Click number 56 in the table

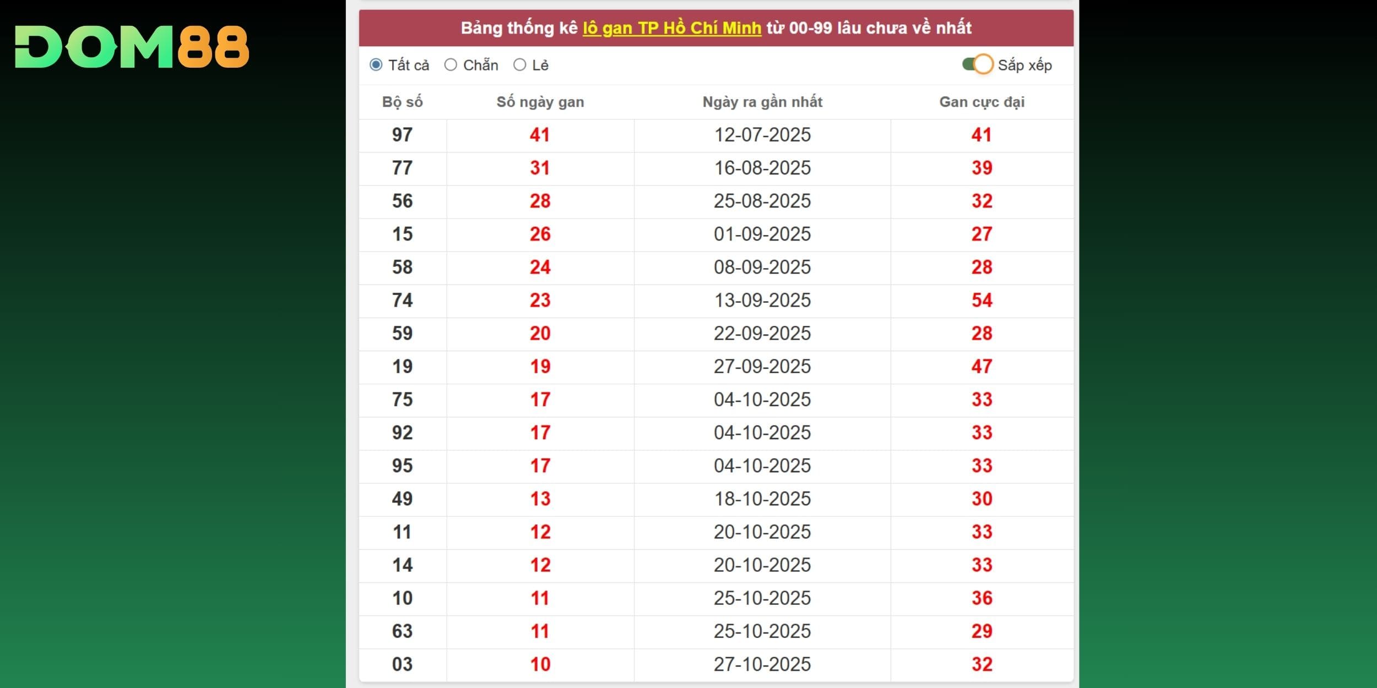click(x=402, y=201)
